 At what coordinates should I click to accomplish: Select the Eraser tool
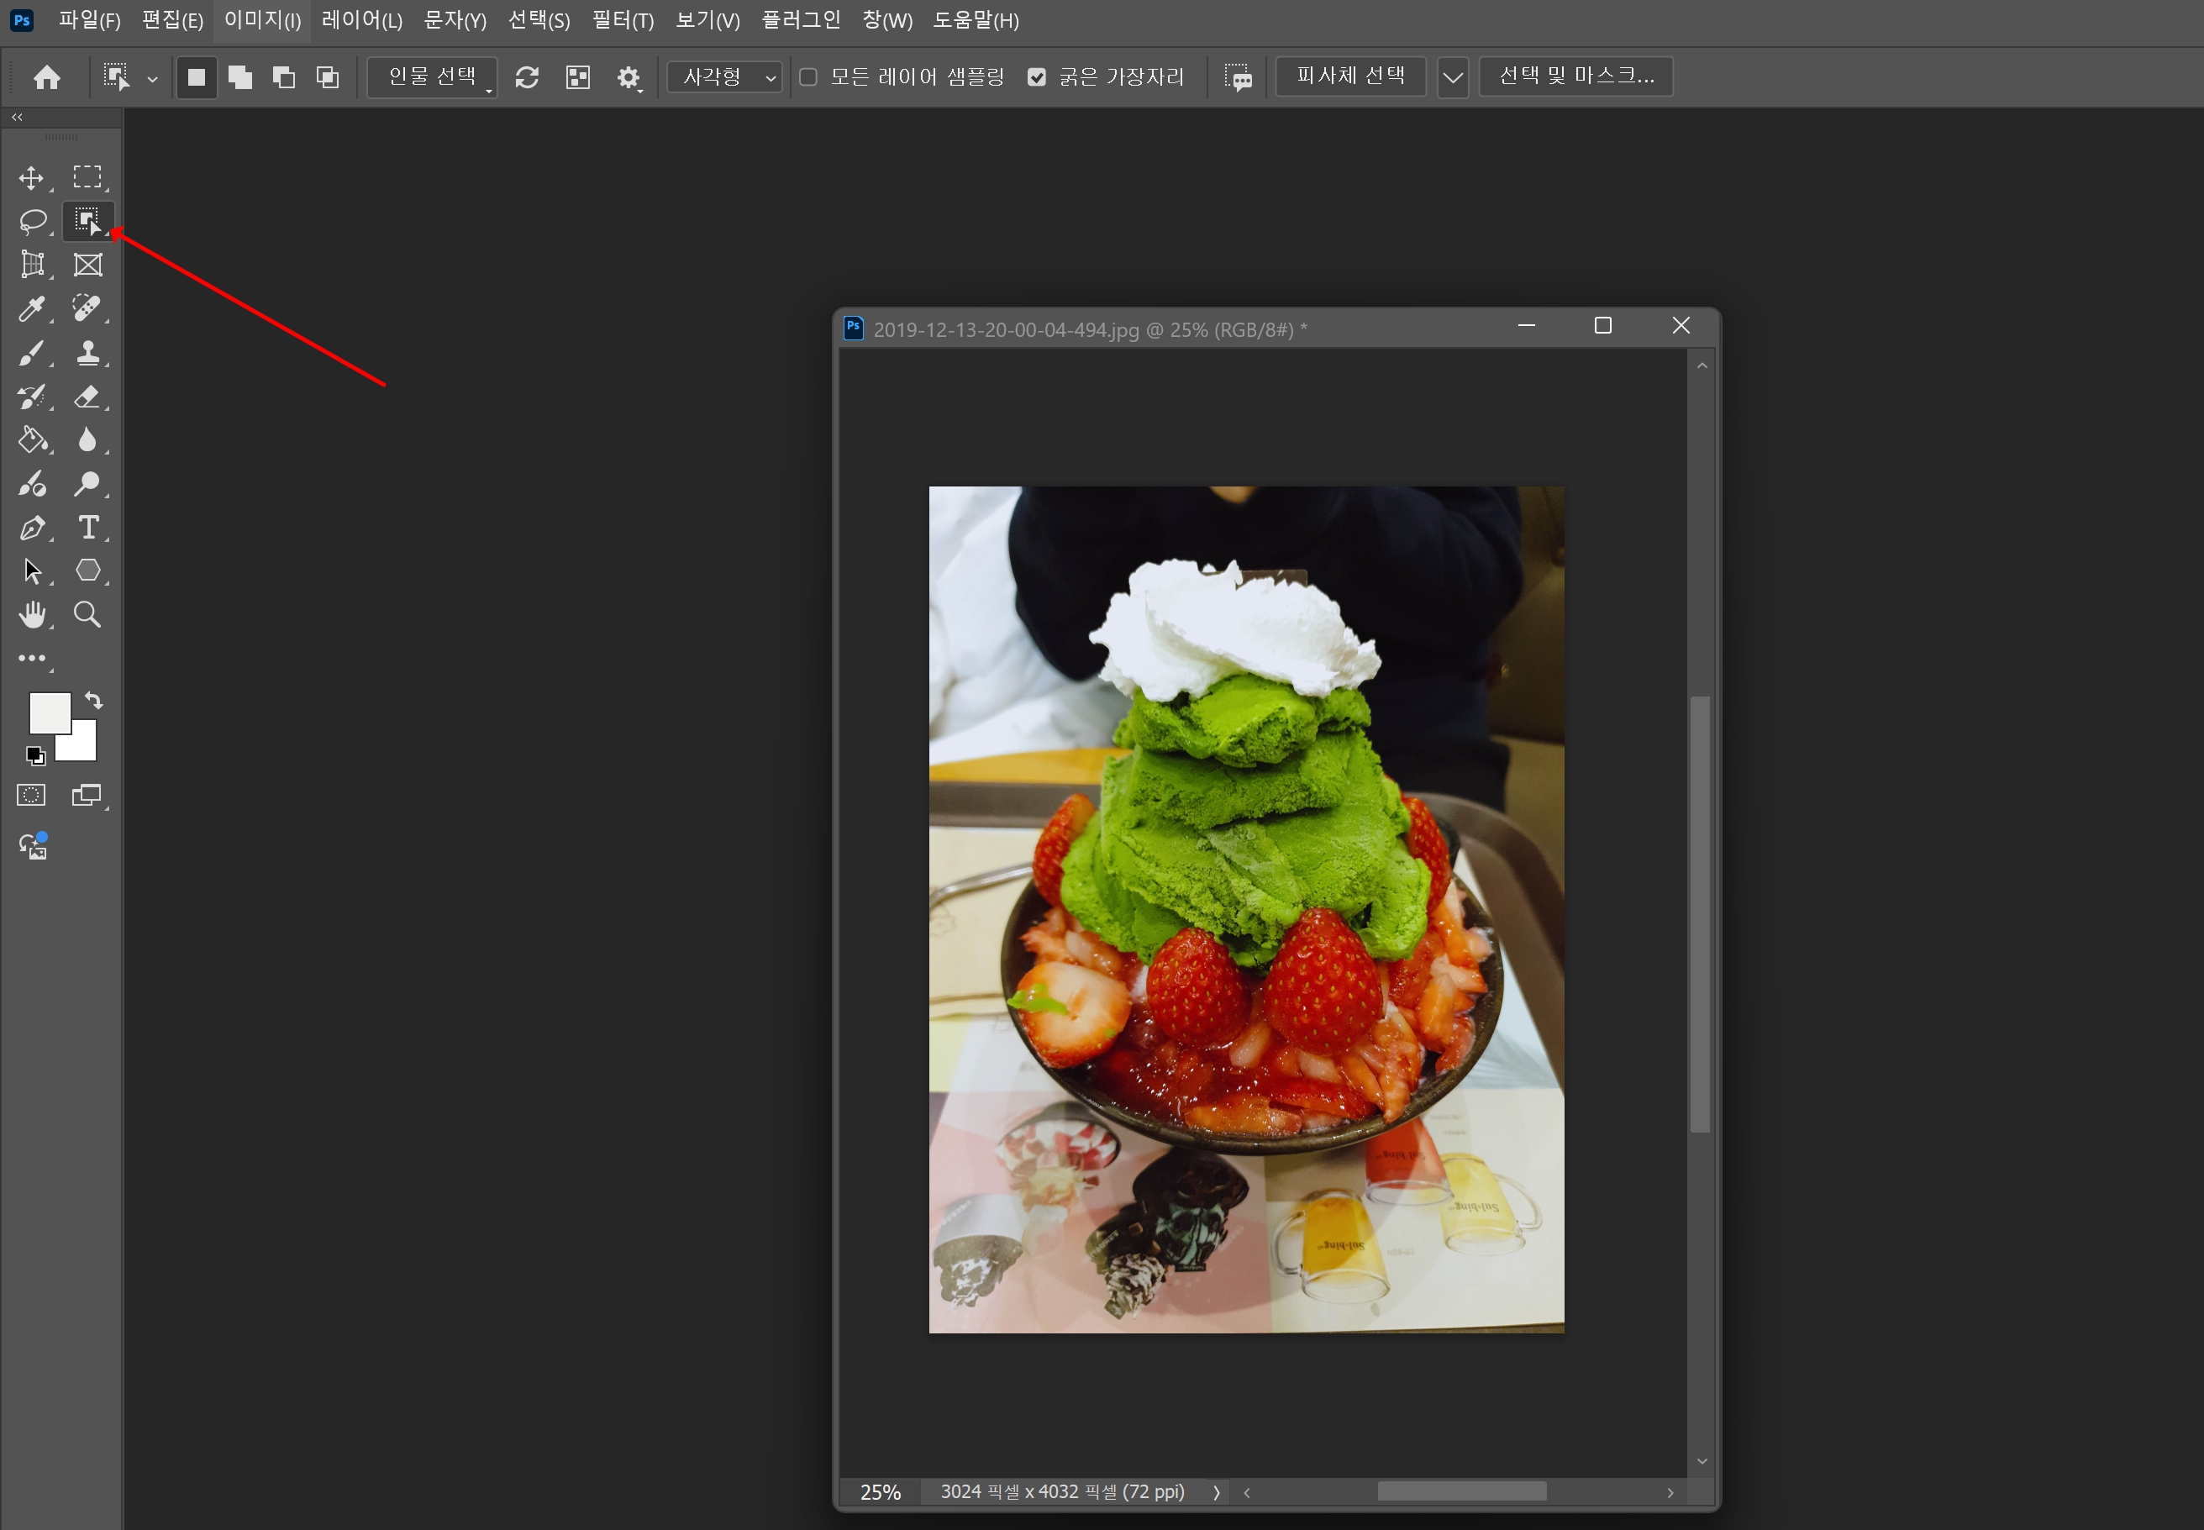pyautogui.click(x=87, y=396)
